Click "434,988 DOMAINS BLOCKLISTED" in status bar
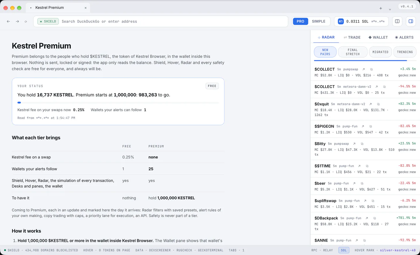 click(52, 250)
